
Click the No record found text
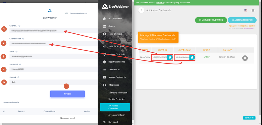click(67, 118)
